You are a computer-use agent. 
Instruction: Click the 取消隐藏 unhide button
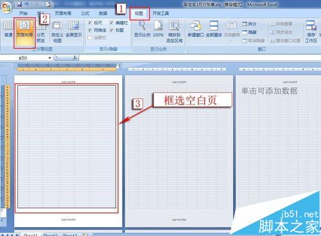(254, 40)
